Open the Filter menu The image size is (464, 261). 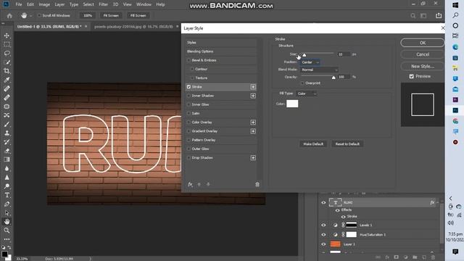103,4
